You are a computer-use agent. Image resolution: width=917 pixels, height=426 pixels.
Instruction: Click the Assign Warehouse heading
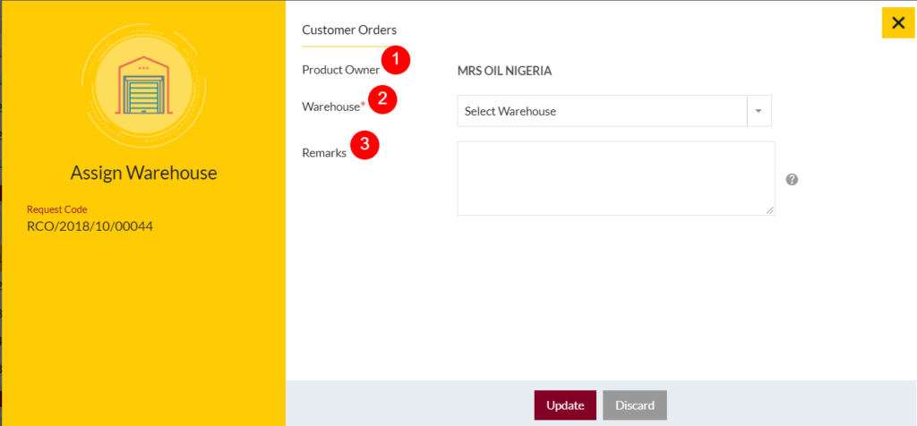pyautogui.click(x=143, y=172)
